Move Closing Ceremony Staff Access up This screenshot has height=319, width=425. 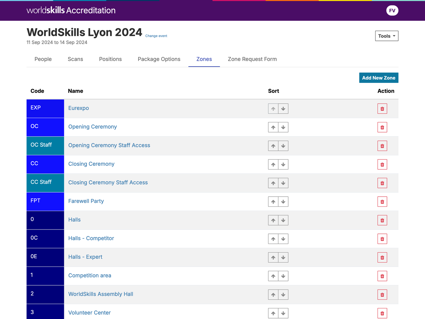pos(273,183)
